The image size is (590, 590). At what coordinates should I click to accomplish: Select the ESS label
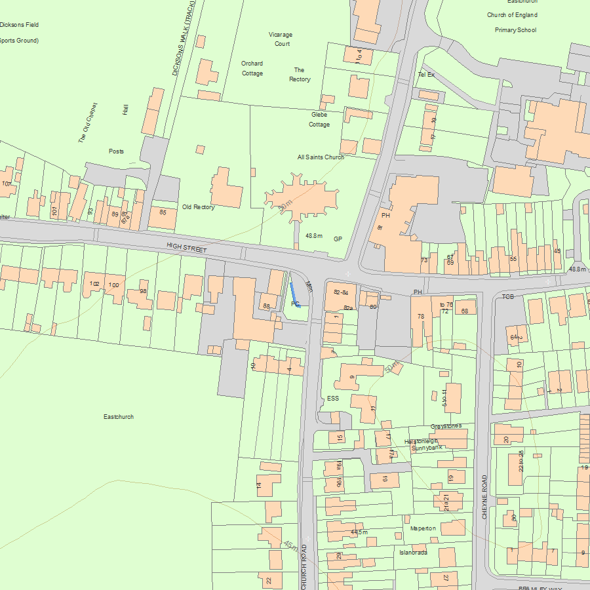(x=333, y=398)
